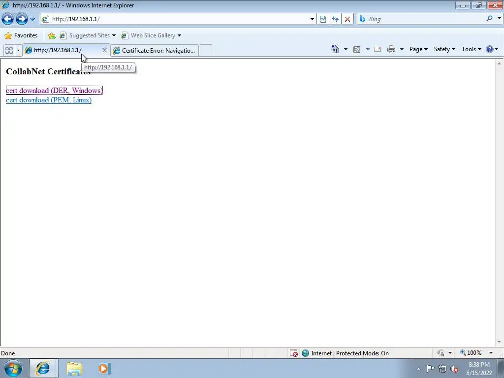Open the recent pages dropdown arrow
The width and height of the screenshot is (504, 378).
(x=32, y=19)
